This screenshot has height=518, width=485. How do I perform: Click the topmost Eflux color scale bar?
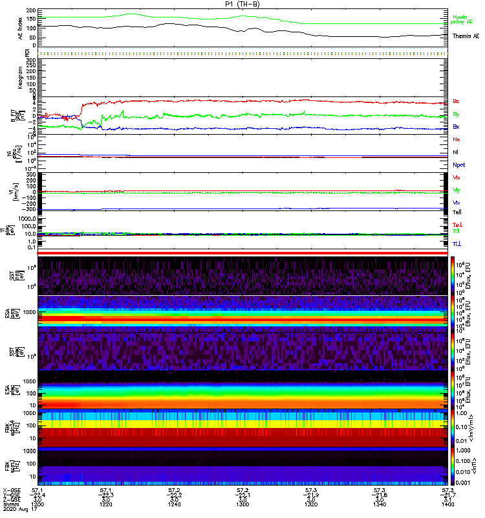coord(452,276)
